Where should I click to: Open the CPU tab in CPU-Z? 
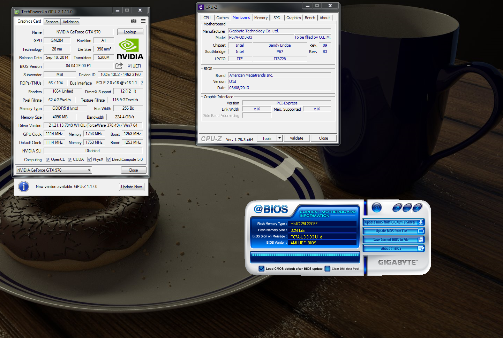(207, 18)
